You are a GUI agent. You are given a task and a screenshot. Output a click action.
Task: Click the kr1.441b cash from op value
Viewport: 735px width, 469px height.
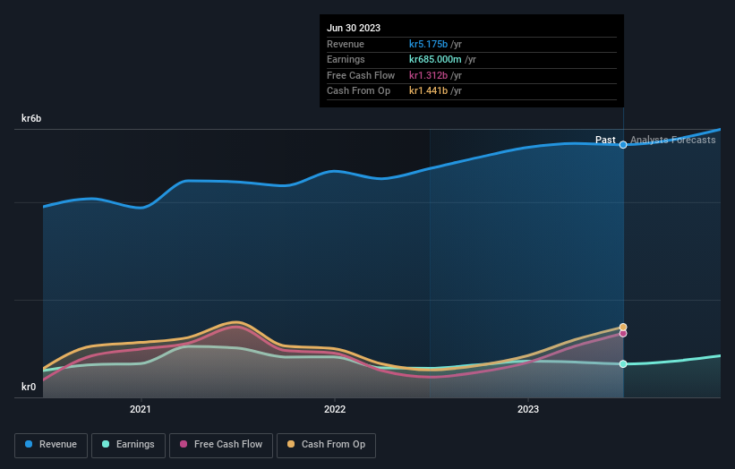429,91
